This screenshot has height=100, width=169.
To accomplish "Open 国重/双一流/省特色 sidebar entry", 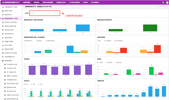I will [x=12, y=76].
